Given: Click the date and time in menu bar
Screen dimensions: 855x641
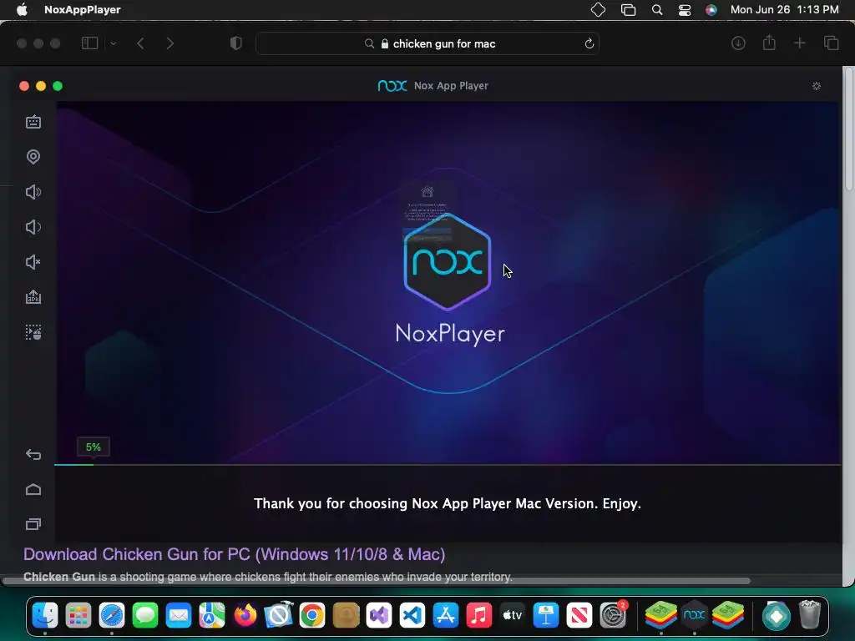Looking at the screenshot, I should coord(785,10).
